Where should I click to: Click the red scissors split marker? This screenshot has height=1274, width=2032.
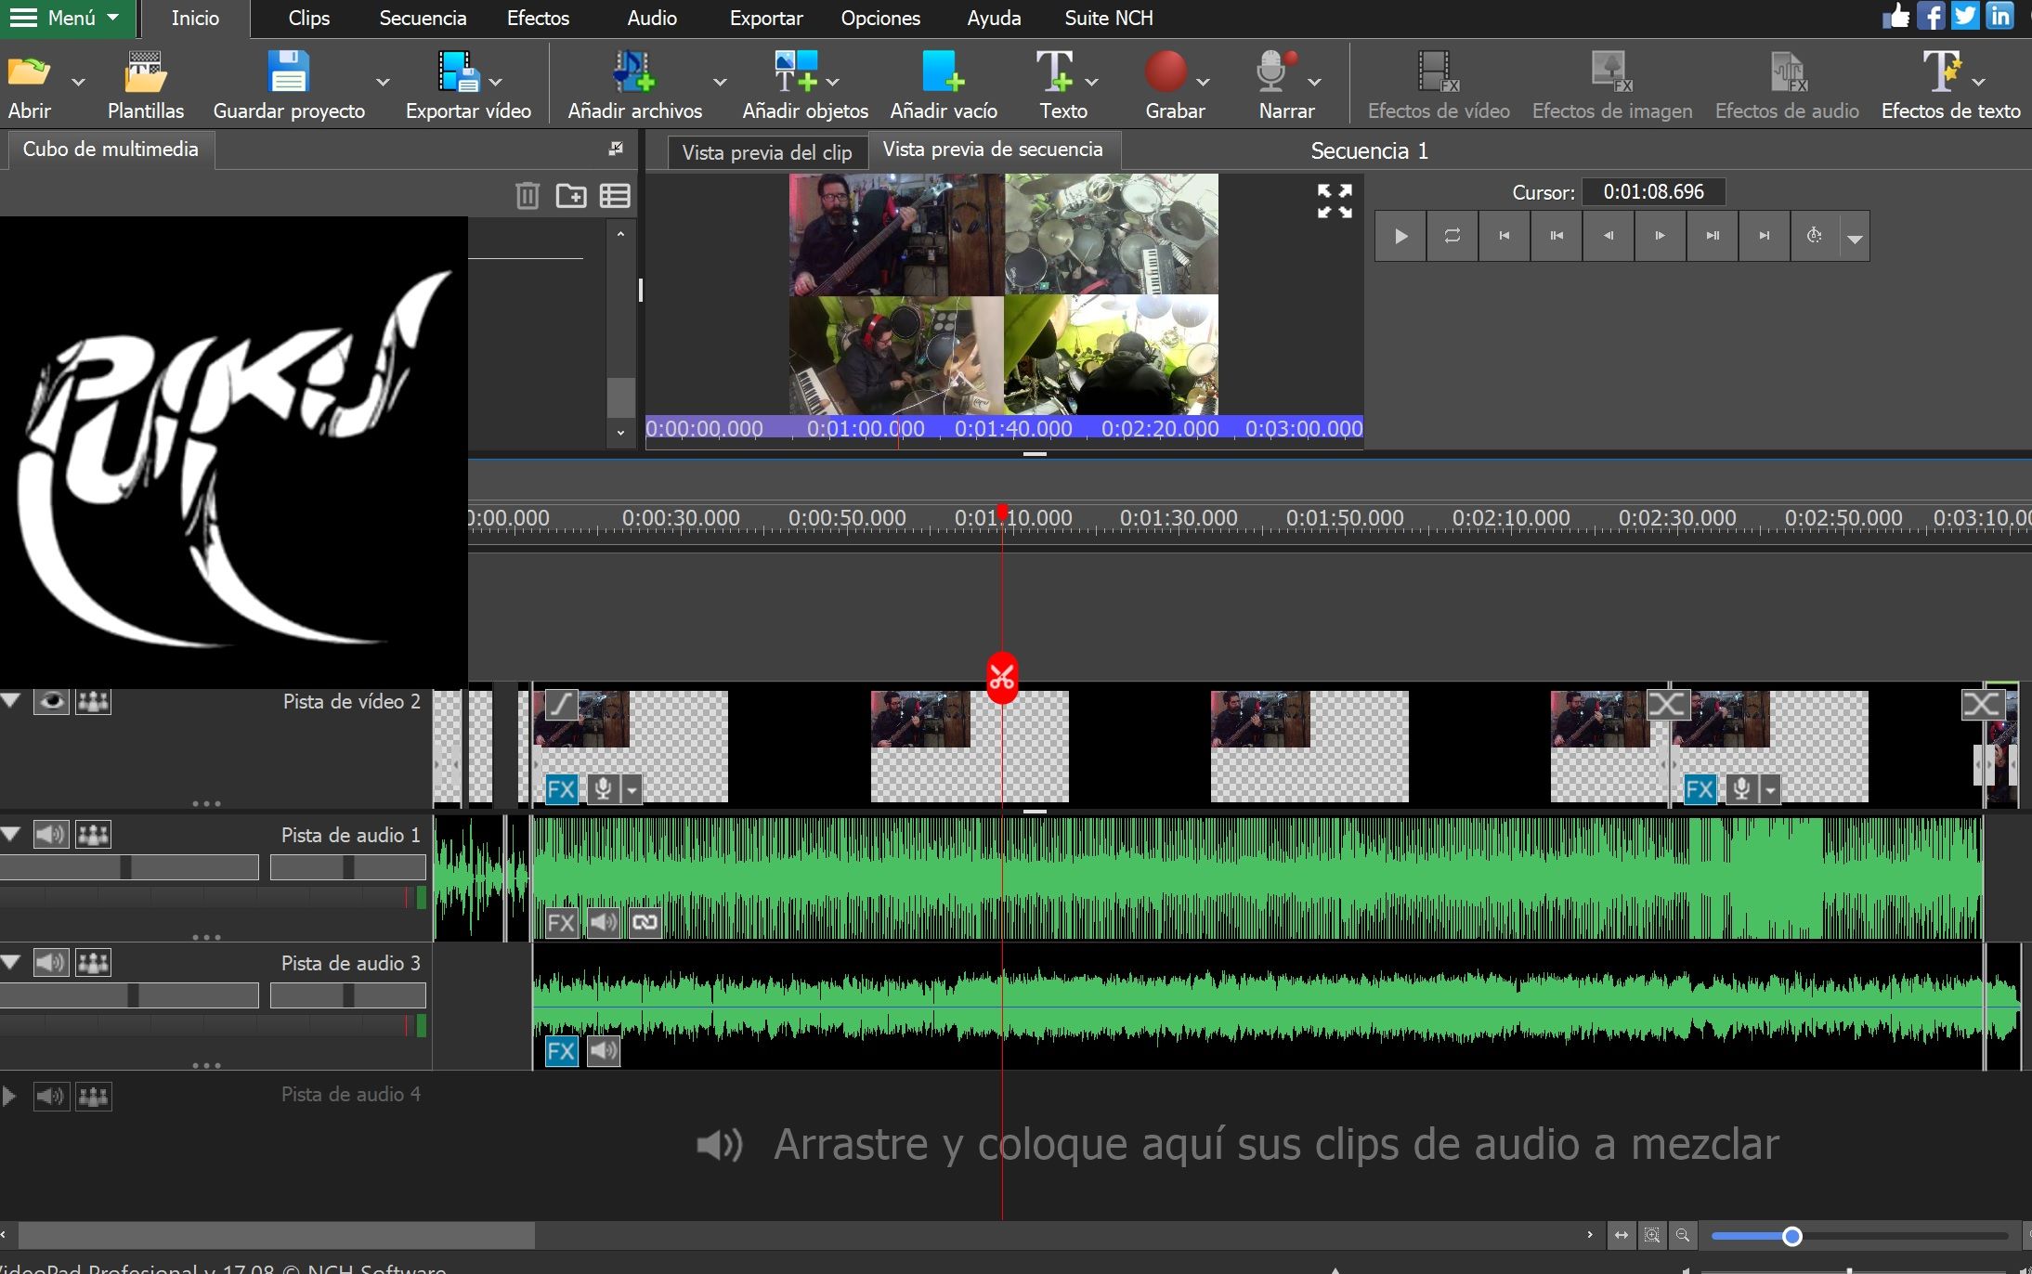tap(1002, 678)
